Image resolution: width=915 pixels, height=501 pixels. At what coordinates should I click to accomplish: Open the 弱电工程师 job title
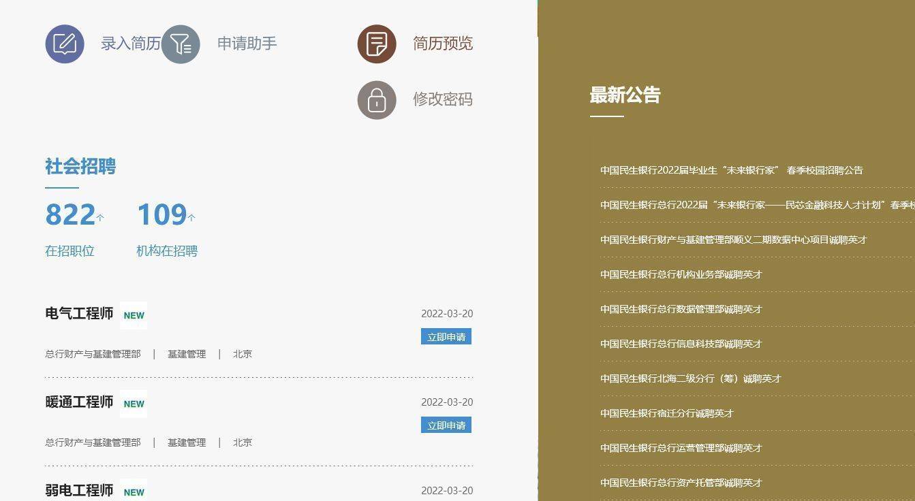pyautogui.click(x=79, y=490)
